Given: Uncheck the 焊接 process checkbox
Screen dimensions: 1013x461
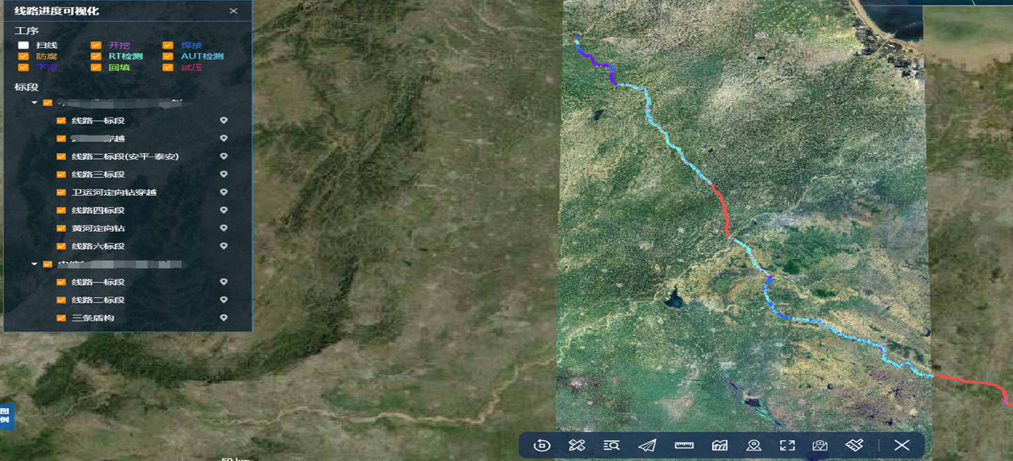Looking at the screenshot, I should click(168, 45).
